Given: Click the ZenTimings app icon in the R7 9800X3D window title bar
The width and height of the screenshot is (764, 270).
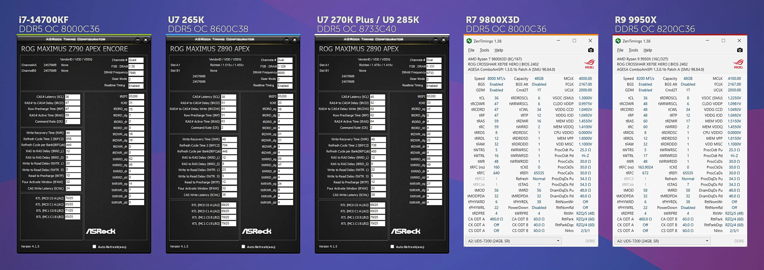Looking at the screenshot, I should tap(469, 41).
